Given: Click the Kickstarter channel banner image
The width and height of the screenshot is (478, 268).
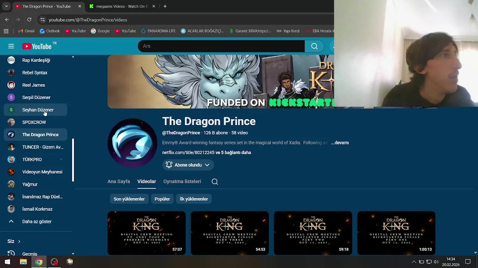Looking at the screenshot, I should 221,82.
